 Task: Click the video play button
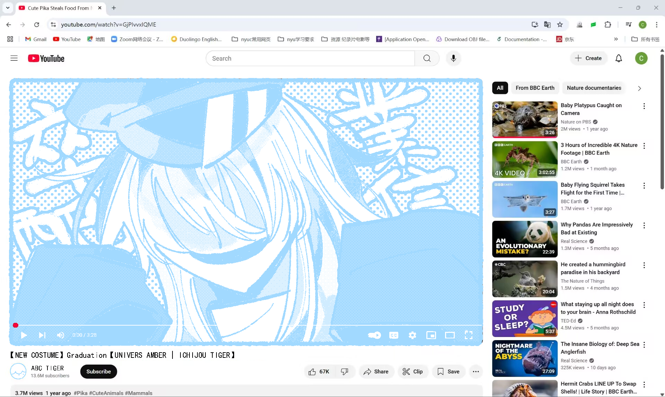click(x=24, y=335)
